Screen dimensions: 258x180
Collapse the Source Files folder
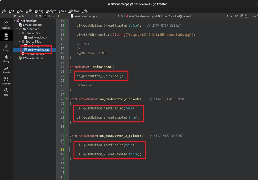click(20, 42)
